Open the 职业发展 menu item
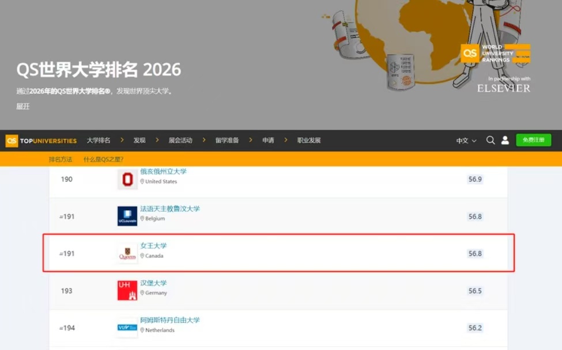Screen dimensions: 562x350 (x=309, y=140)
